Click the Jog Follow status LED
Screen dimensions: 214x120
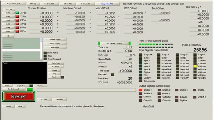tap(31, 86)
